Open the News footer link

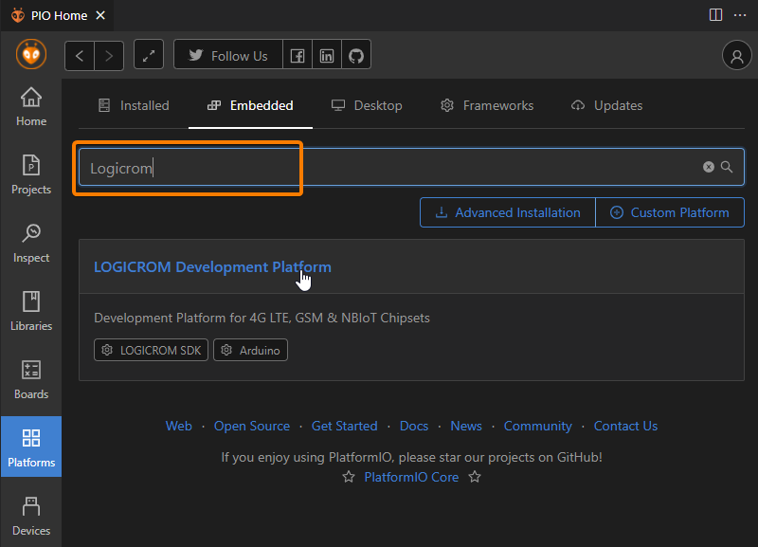pyautogui.click(x=466, y=426)
